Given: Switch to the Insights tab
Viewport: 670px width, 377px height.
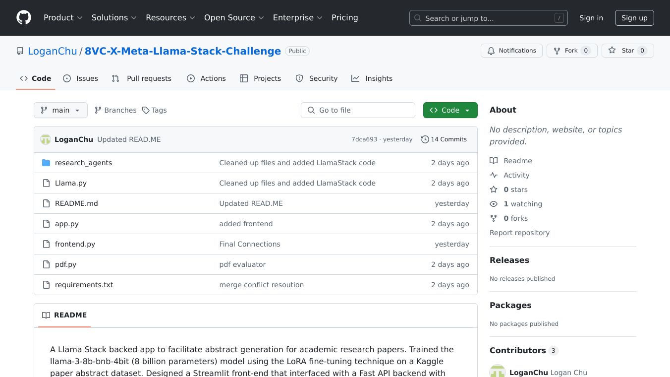Looking at the screenshot, I should click(x=372, y=78).
